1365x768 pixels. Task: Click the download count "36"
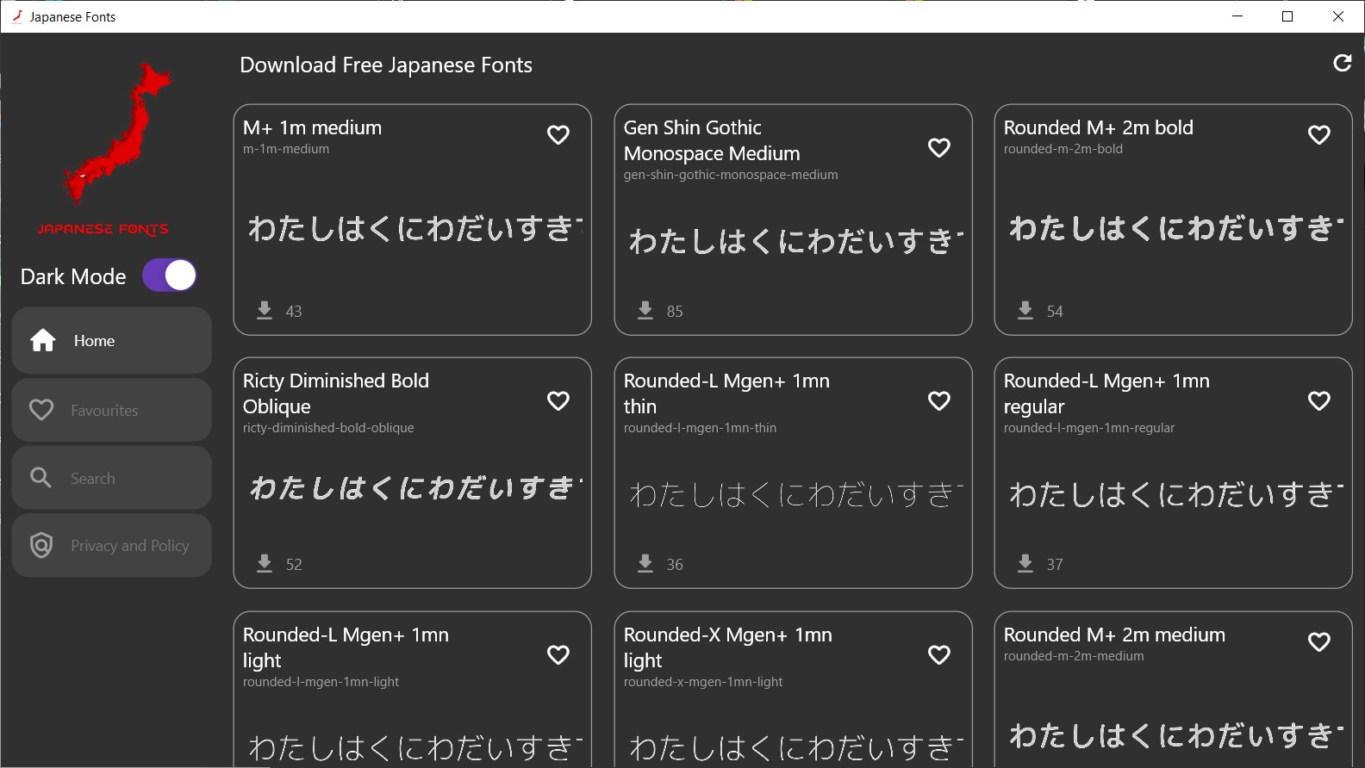pyautogui.click(x=675, y=565)
